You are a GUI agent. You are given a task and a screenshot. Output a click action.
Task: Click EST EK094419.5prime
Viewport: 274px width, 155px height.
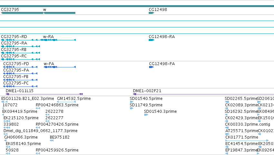pyautogui.click(x=3, y=115)
